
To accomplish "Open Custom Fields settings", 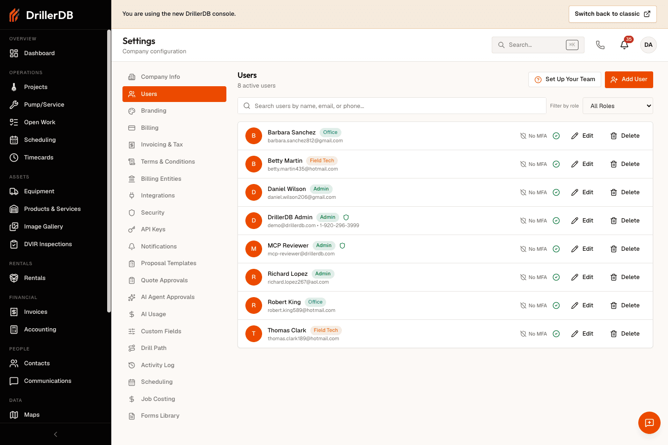I will [174, 331].
